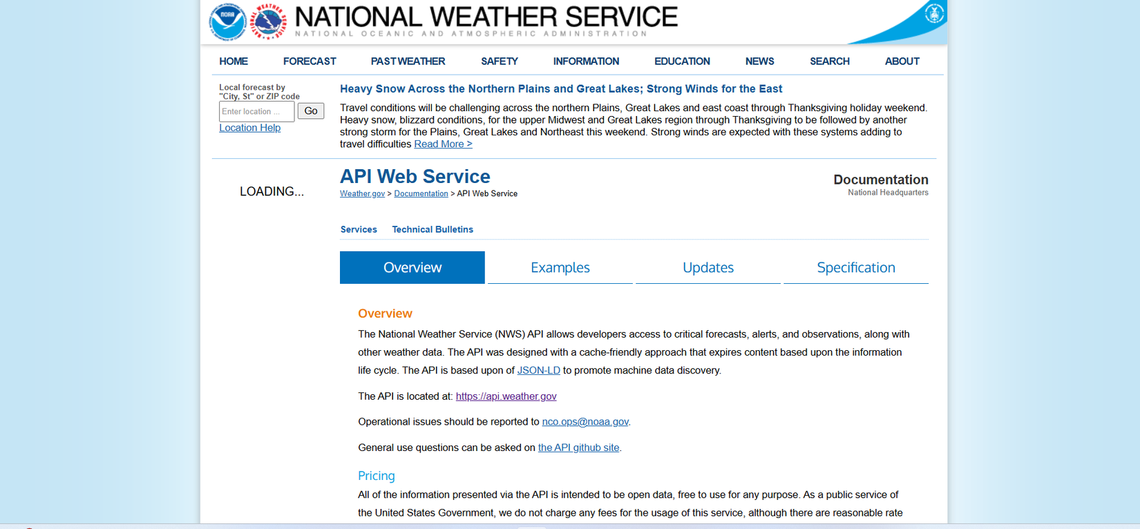Screen dimensions: 1140x529
Task: Click the nco.ops@noaa.gov email link
Action: [x=585, y=422]
